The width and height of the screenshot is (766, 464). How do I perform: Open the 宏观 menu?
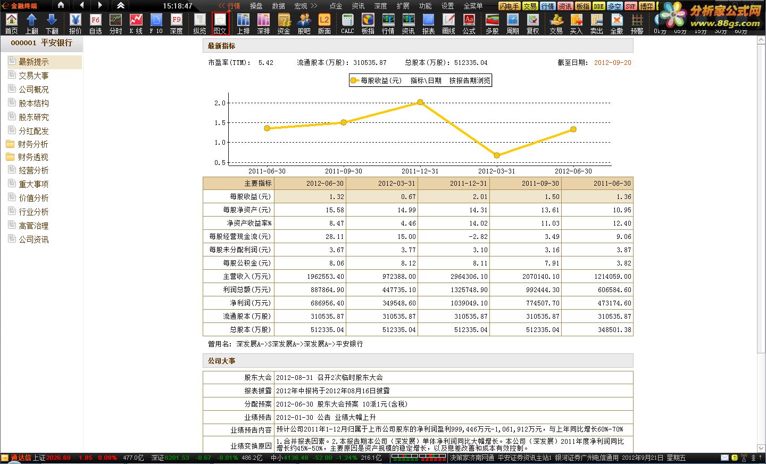tap(301, 6)
